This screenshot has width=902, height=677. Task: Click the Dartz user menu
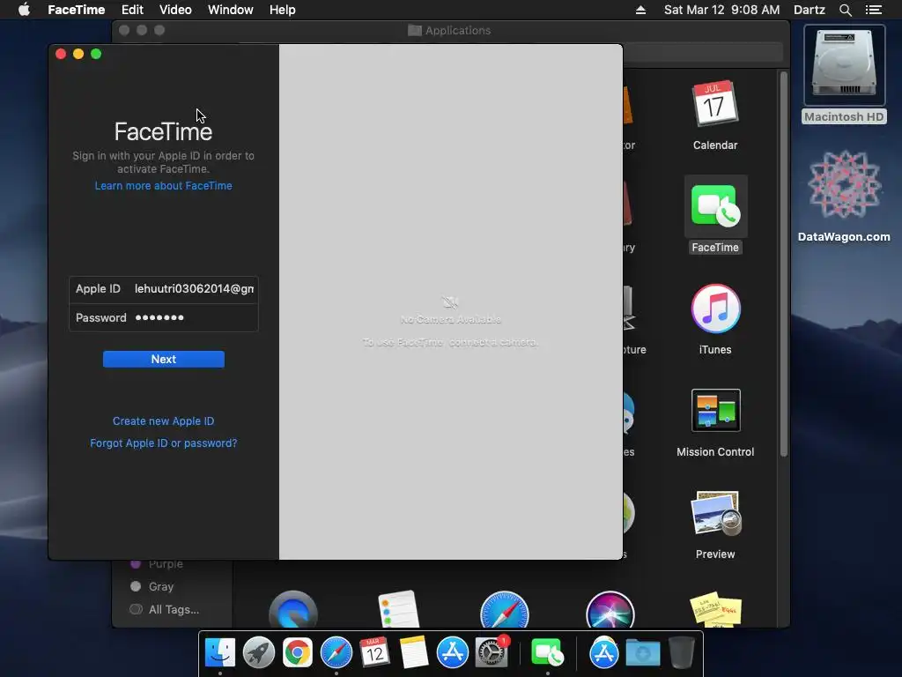(809, 10)
